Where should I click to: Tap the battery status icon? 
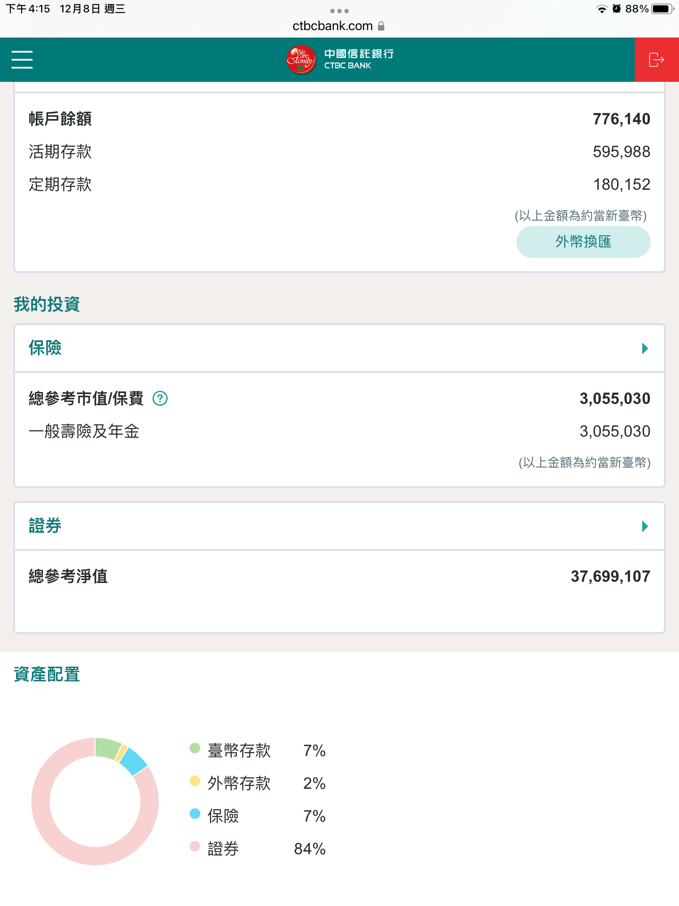coord(662,9)
